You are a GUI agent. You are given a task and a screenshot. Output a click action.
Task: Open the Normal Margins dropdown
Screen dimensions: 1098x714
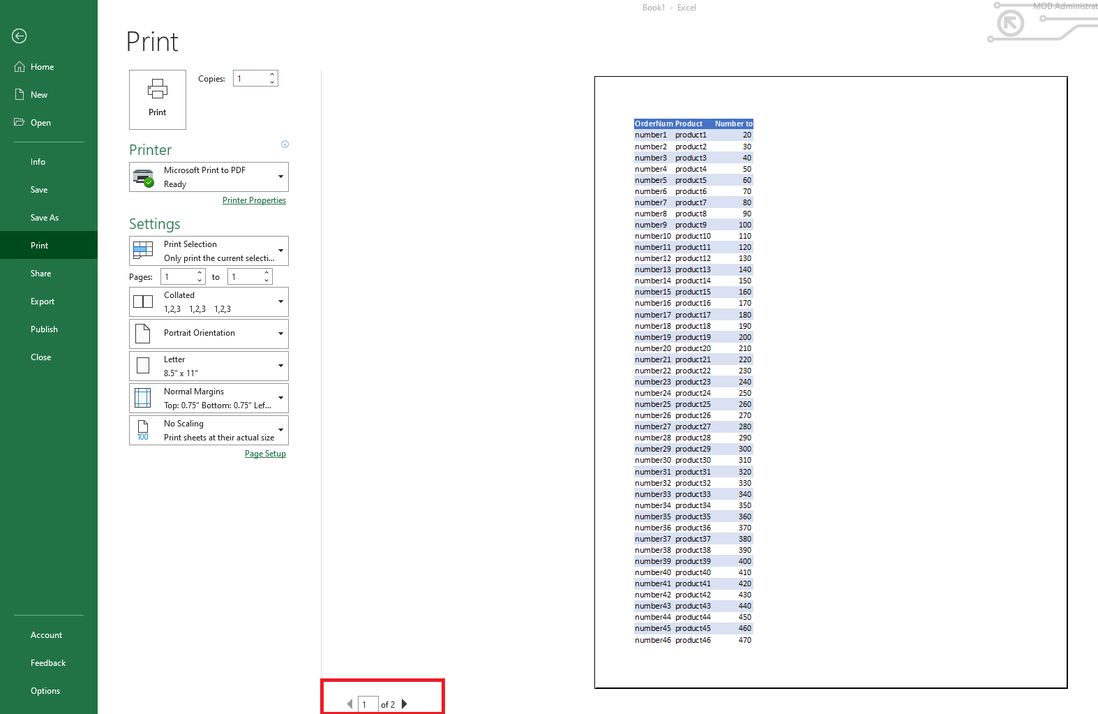click(x=209, y=398)
